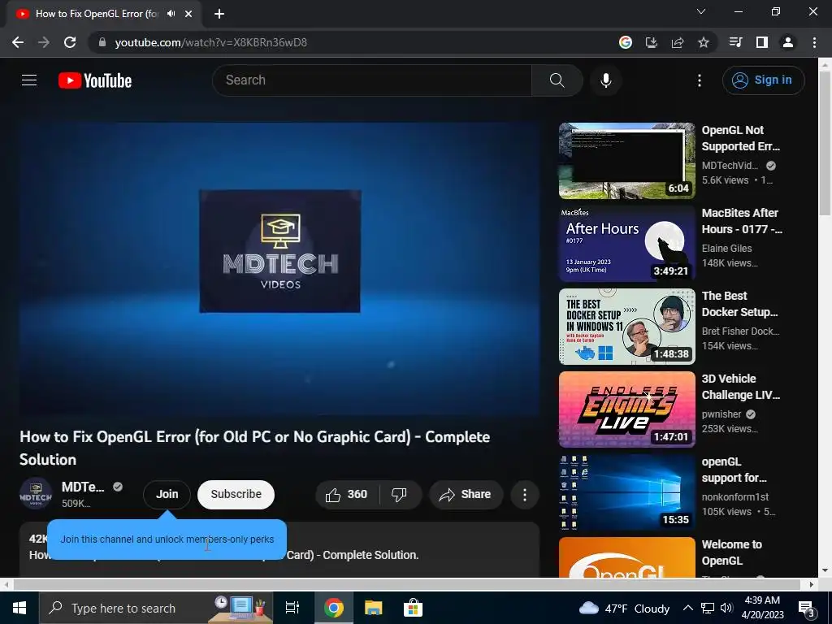Open notification center icon
Viewport: 832px width, 624px height.
pyautogui.click(x=807, y=609)
